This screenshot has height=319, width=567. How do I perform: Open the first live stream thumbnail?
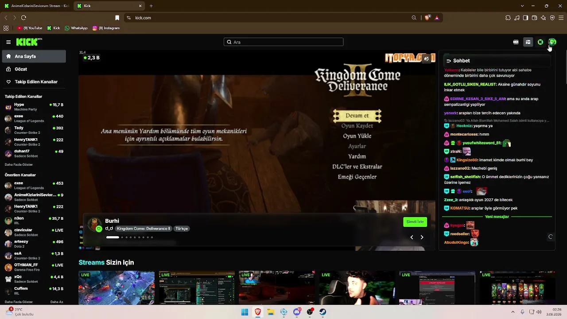117,288
